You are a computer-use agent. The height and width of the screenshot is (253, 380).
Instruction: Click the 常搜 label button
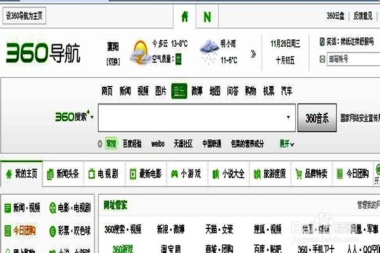click(111, 144)
